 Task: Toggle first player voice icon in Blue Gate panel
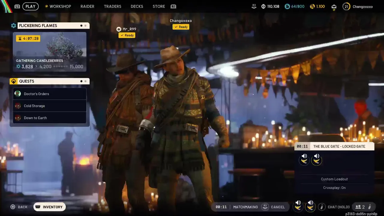pos(304,159)
